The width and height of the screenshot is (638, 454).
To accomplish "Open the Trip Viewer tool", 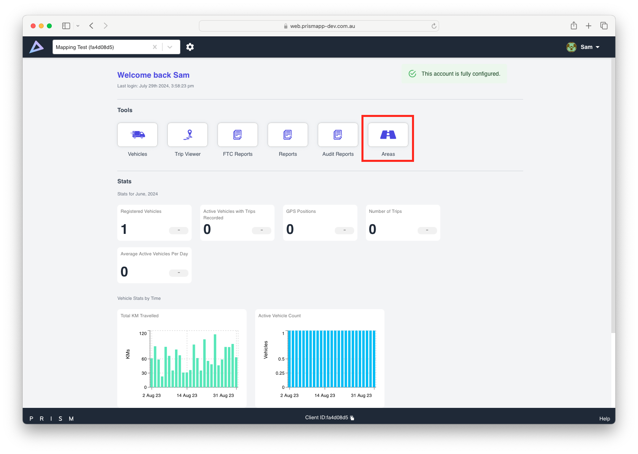I will pos(188,135).
